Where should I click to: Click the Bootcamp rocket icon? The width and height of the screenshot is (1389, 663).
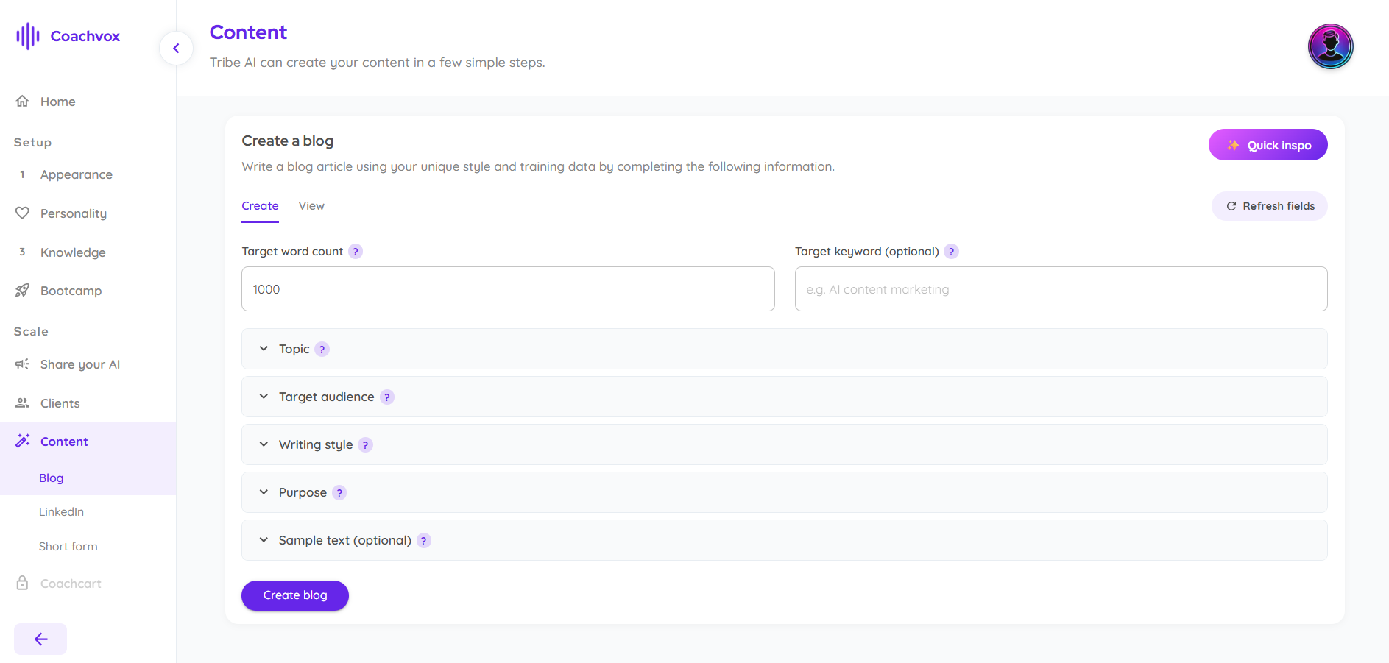point(22,290)
